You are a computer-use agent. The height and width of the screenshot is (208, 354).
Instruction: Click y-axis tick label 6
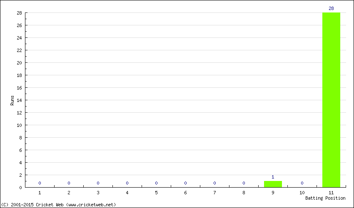pos(21,150)
